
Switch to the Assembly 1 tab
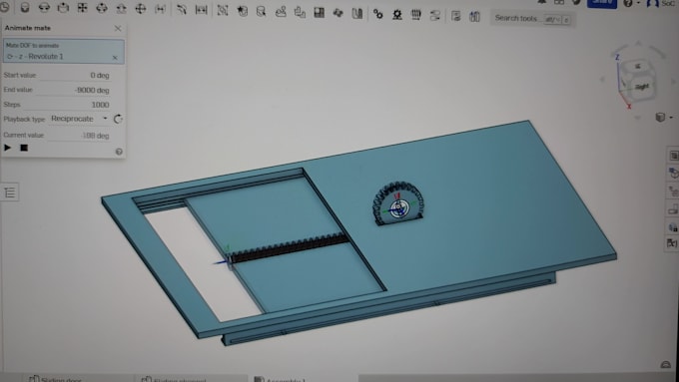(281, 379)
